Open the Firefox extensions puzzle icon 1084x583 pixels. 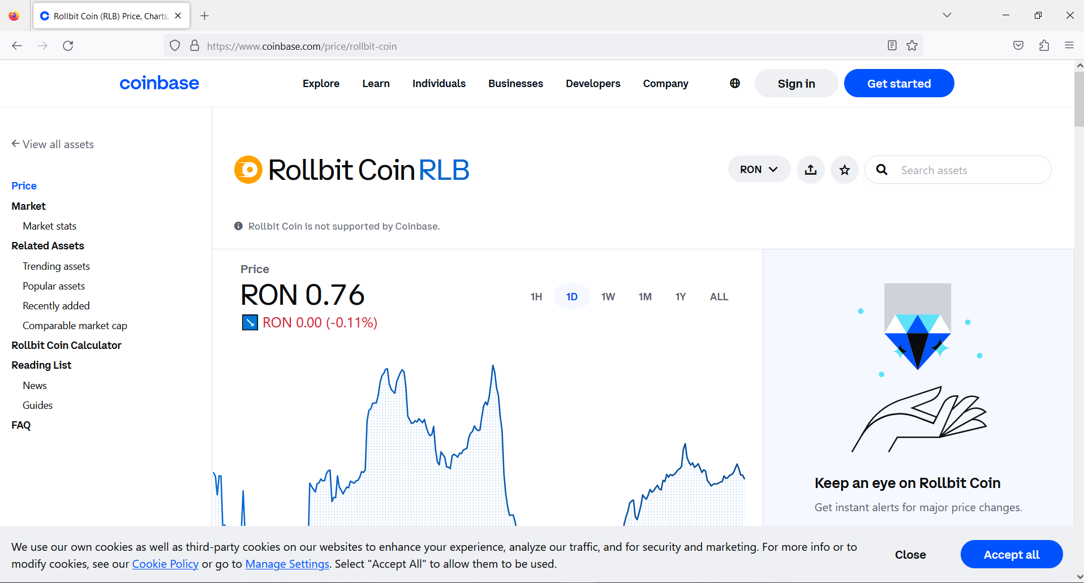coord(1044,46)
